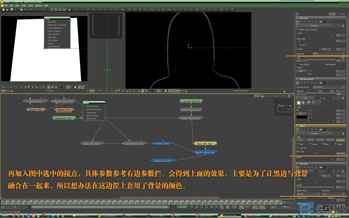Collapse the Background2 tool panel
This screenshot has height=218, width=349.
pyautogui.click(x=298, y=79)
